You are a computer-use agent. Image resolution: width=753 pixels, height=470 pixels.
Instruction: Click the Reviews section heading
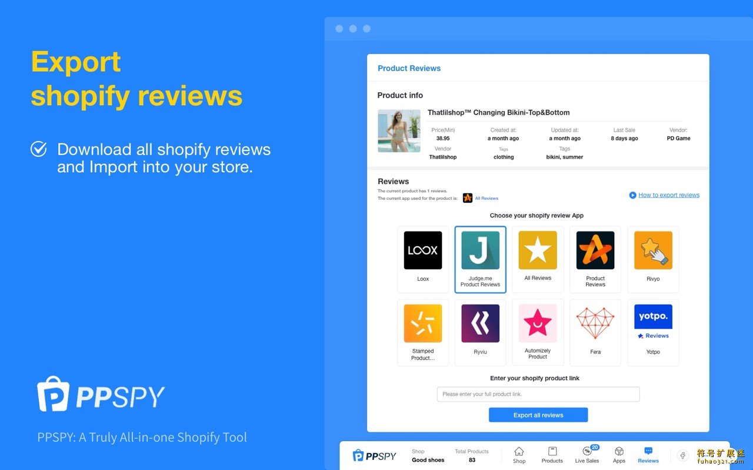(393, 182)
